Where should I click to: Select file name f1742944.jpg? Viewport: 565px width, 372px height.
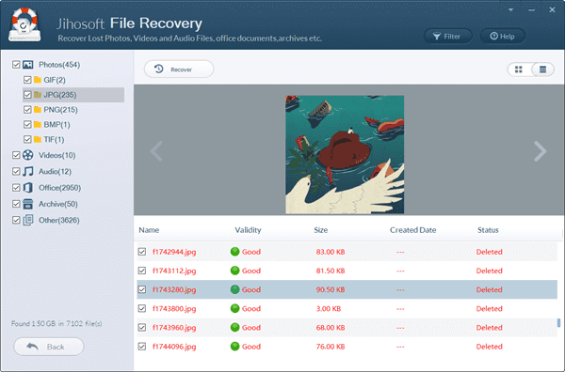pos(174,252)
